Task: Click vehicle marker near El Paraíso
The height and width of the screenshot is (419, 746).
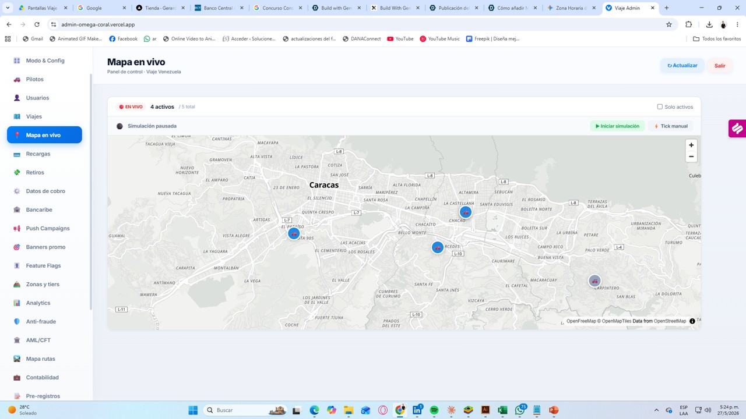Action: [x=294, y=233]
